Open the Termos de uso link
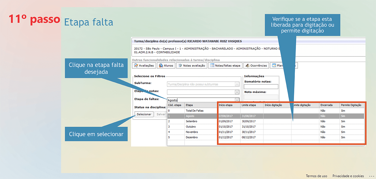 (316, 176)
